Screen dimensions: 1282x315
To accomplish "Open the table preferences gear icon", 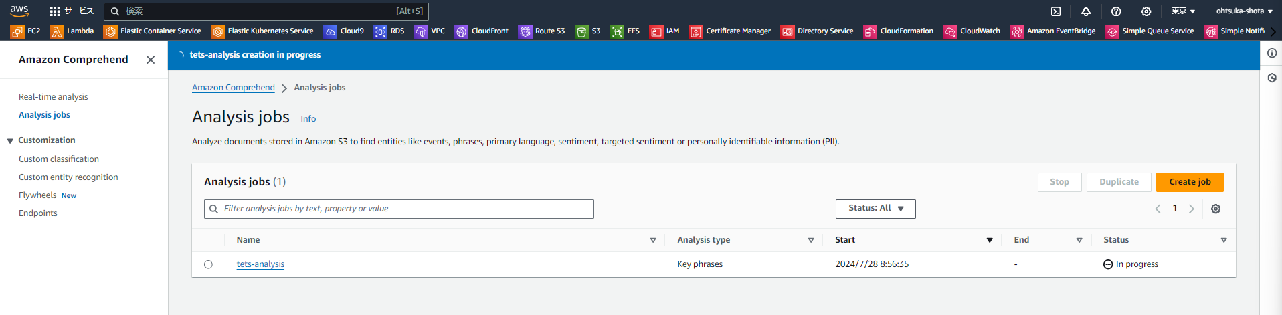I will pyautogui.click(x=1216, y=209).
